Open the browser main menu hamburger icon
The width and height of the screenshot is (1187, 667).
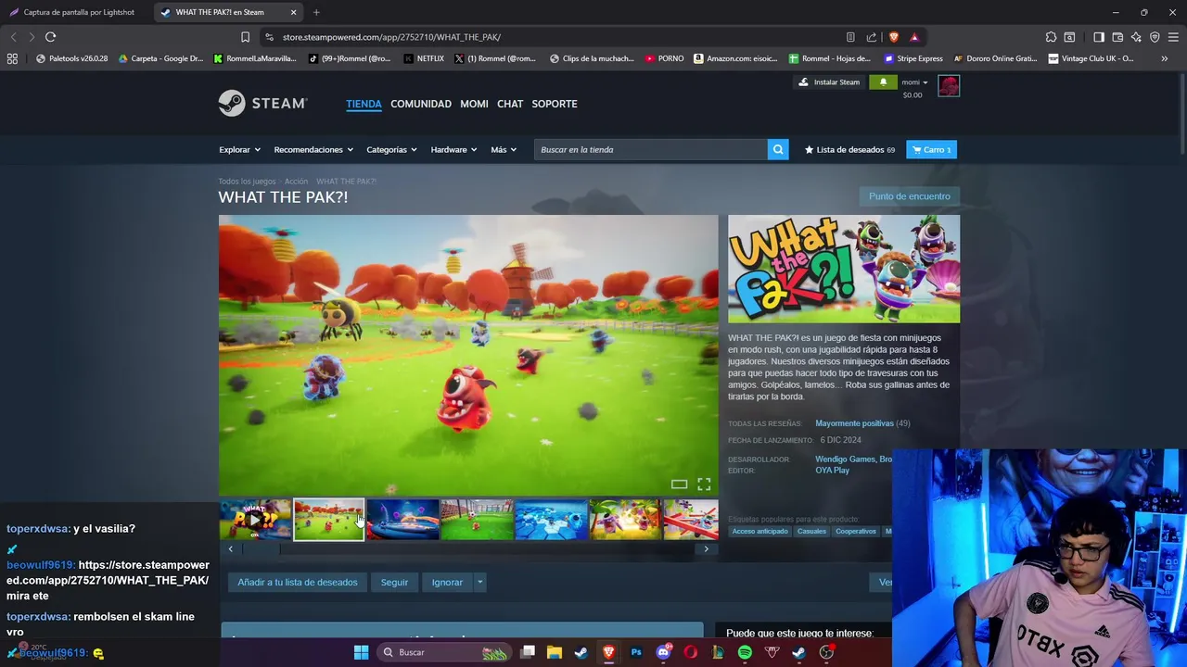(1173, 37)
